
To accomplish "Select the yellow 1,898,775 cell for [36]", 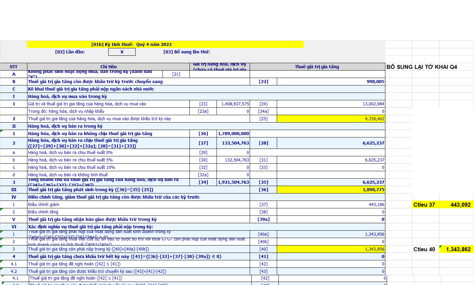I will pyautogui.click(x=331, y=190).
